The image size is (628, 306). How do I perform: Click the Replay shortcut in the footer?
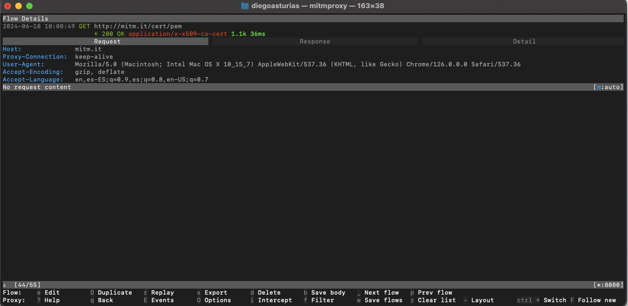[158, 292]
